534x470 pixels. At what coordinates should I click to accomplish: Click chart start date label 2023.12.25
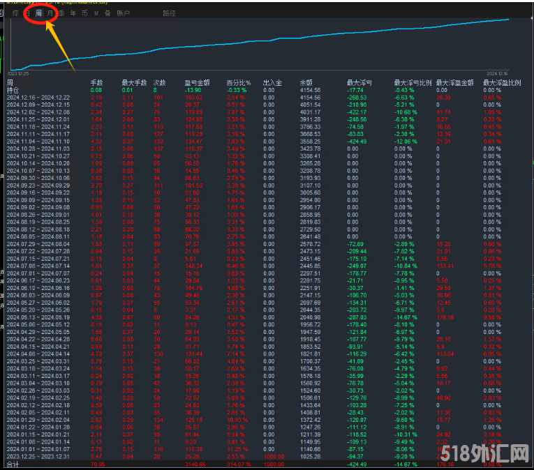(18, 73)
